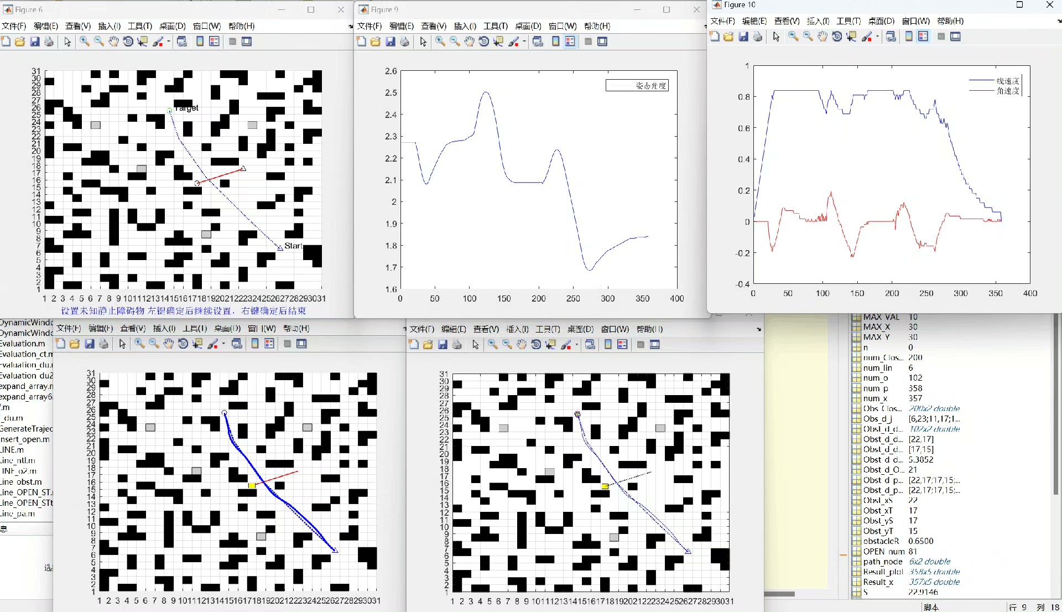Click legend box in Figure 9 plot
This screenshot has width=1062, height=612.
(x=637, y=85)
